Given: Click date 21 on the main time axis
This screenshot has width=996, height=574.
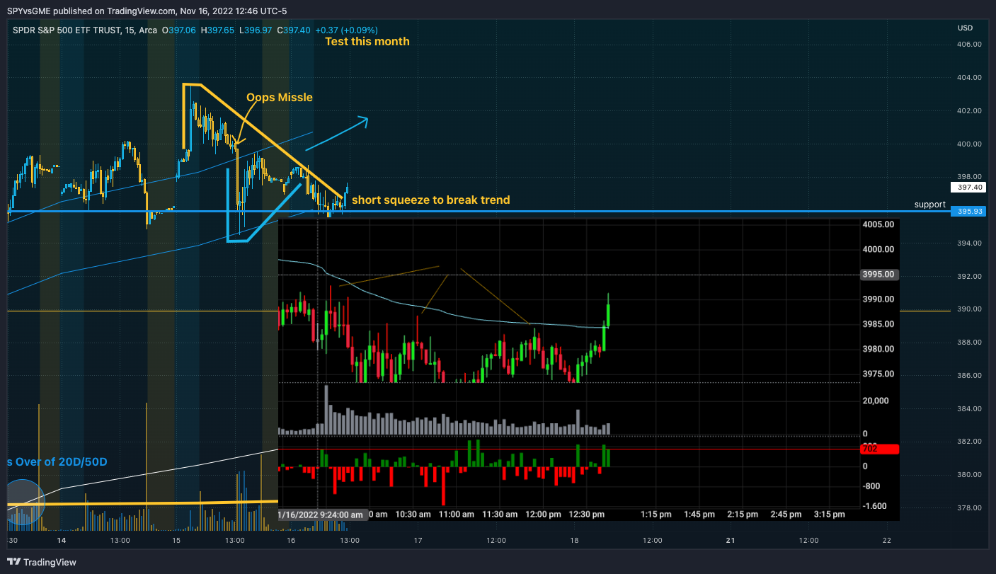Looking at the screenshot, I should (731, 541).
